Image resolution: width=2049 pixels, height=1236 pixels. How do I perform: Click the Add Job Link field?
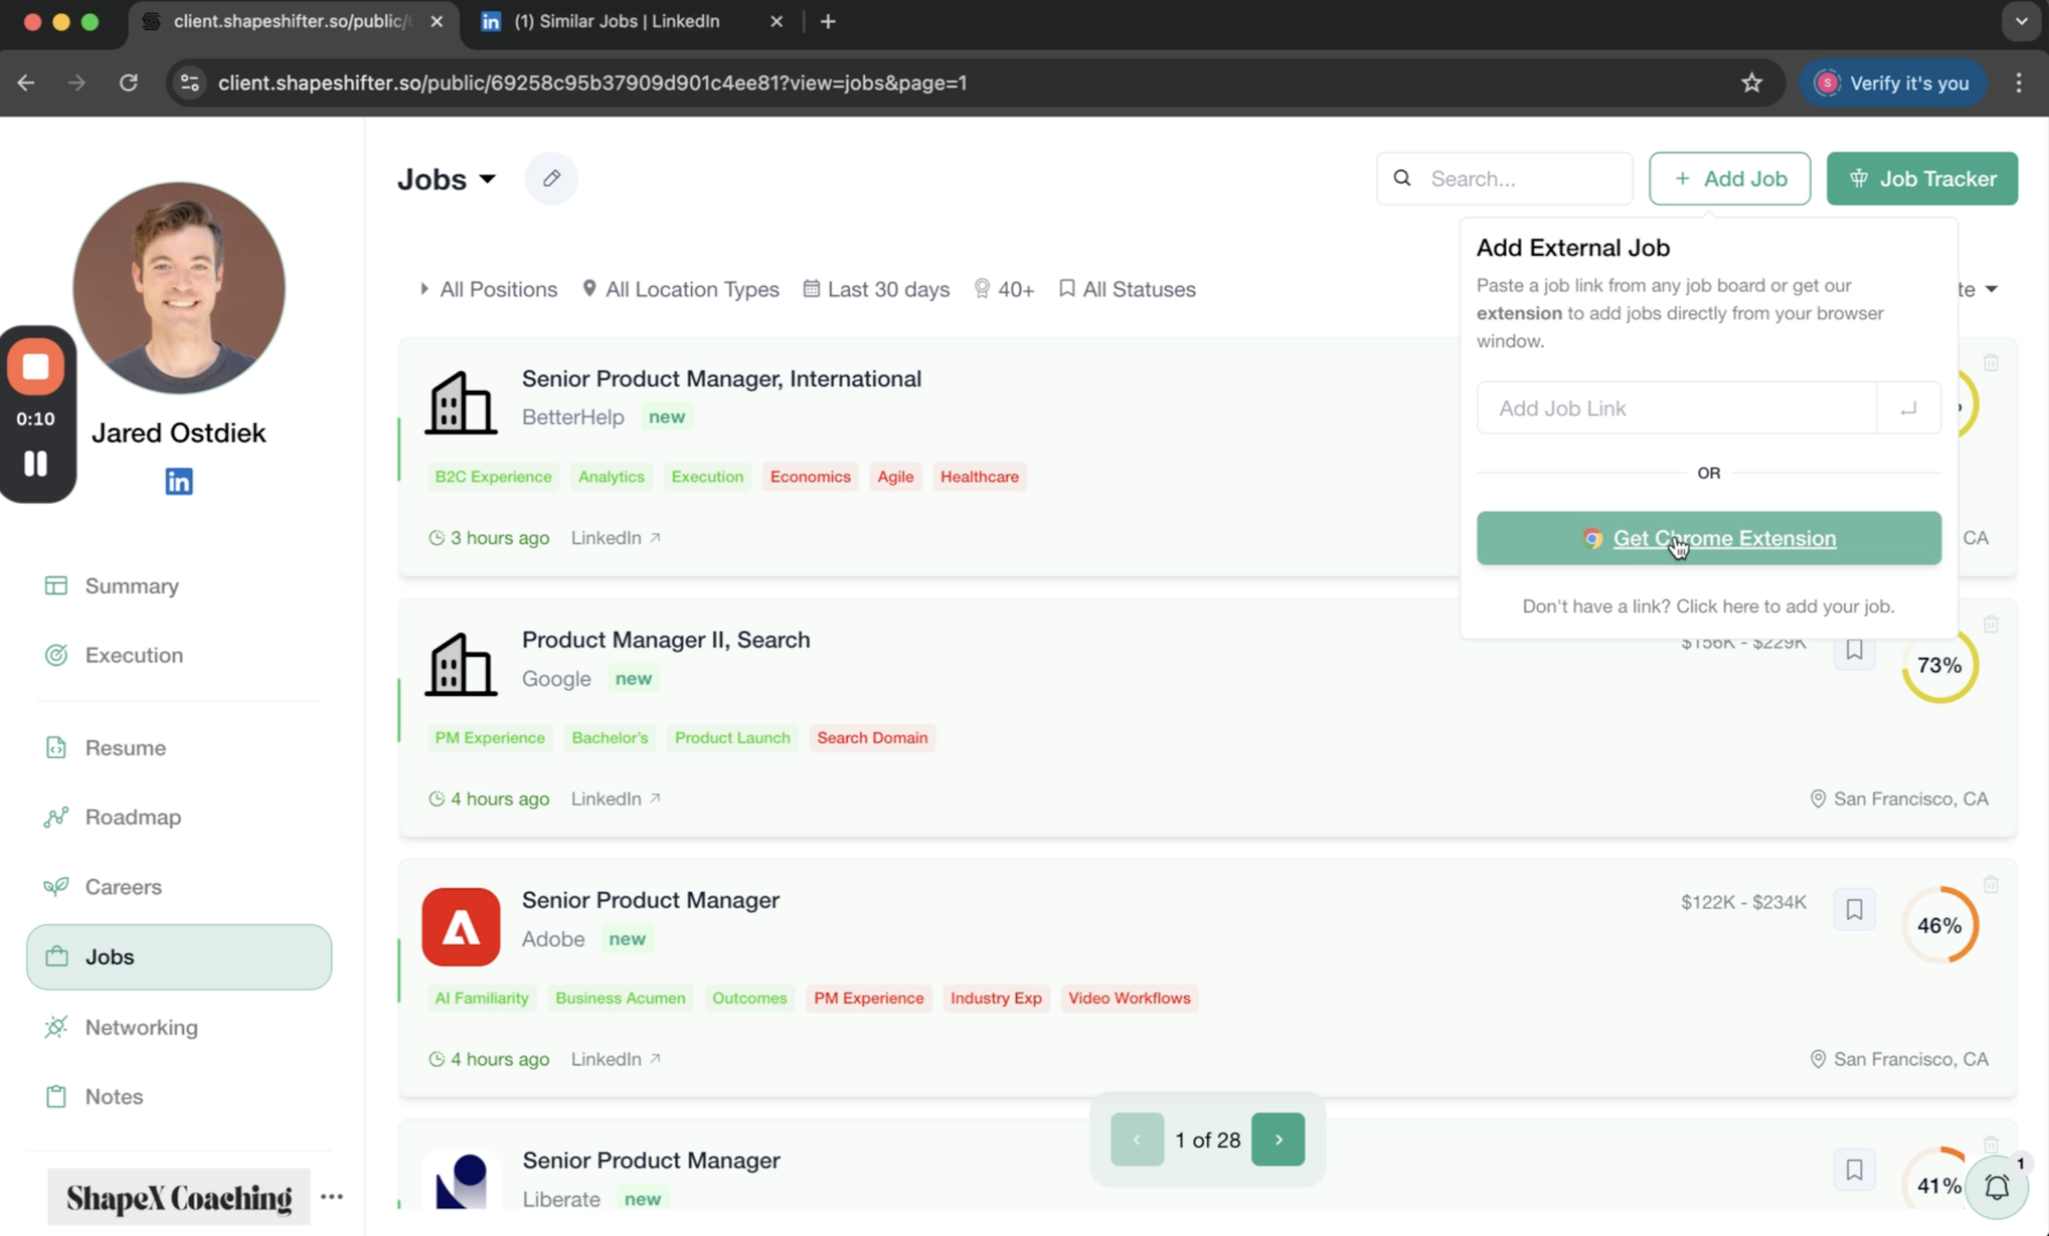pos(1676,408)
